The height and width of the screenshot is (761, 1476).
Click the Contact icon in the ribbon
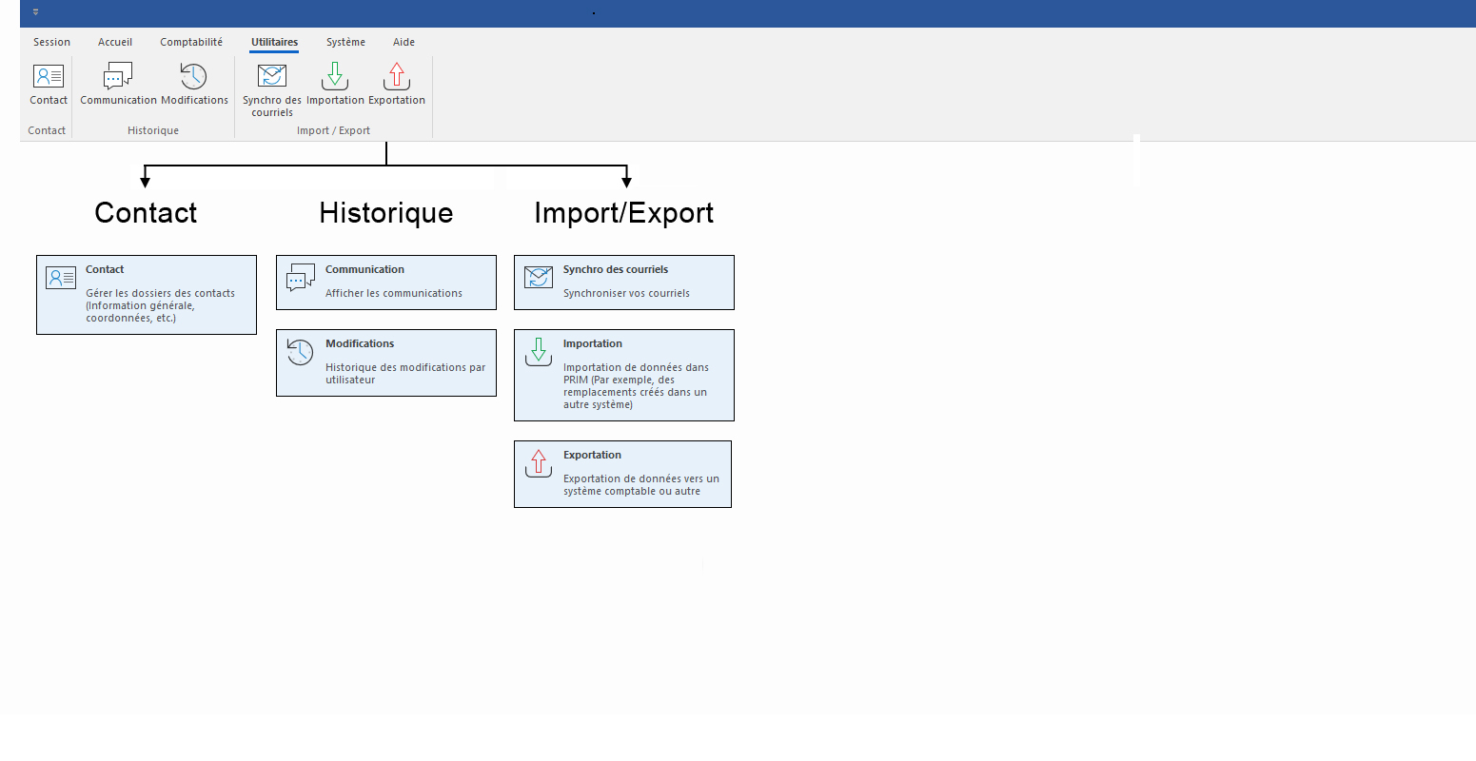pos(48,77)
